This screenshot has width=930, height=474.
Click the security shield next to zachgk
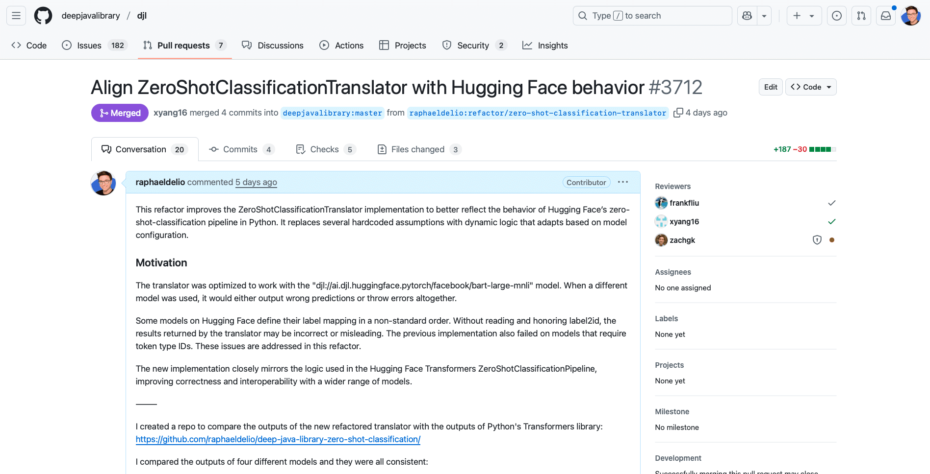click(817, 240)
